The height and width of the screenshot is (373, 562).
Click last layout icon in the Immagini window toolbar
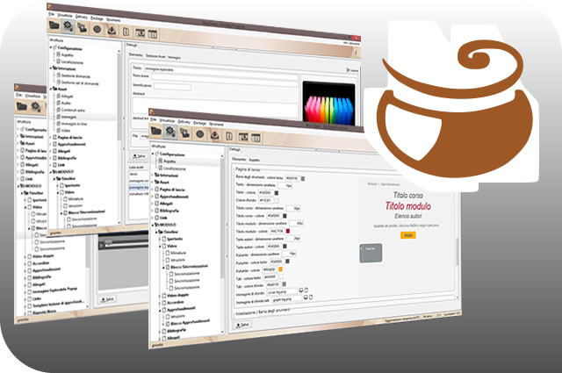153,34
